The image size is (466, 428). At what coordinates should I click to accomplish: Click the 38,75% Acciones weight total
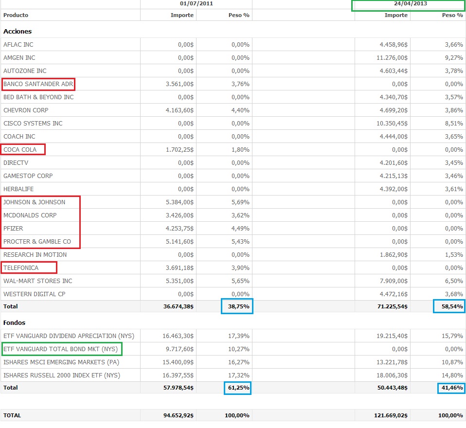[x=239, y=306]
